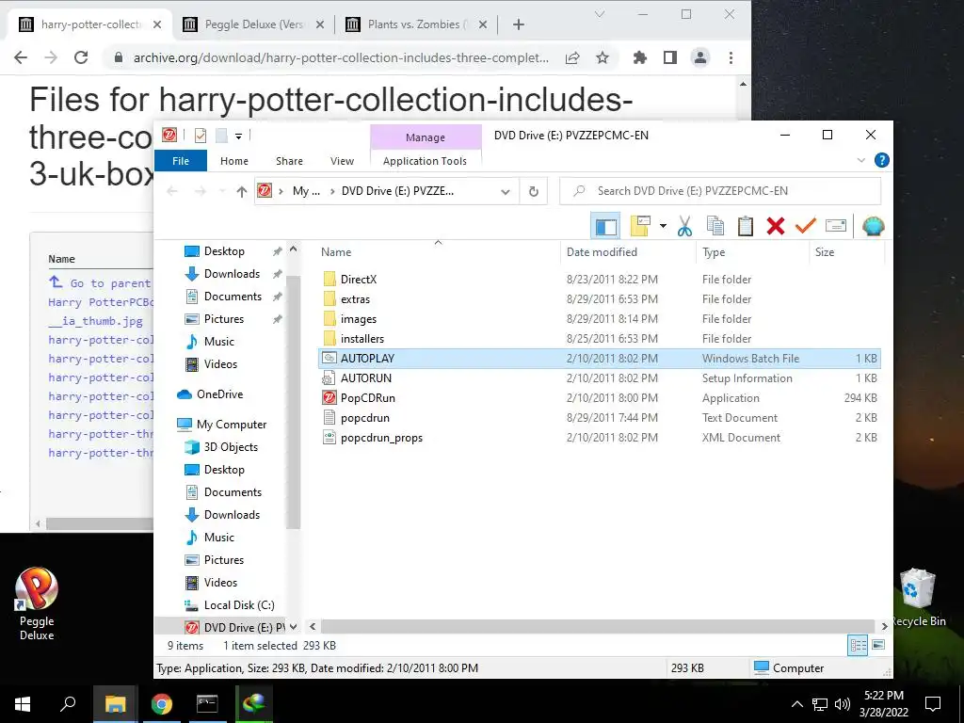Open the View ribbon tab
The width and height of the screenshot is (964, 723).
click(x=342, y=161)
